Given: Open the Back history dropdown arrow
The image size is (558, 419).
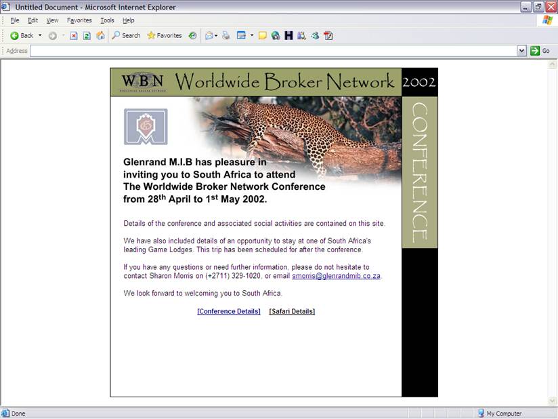Looking at the screenshot, I should point(40,35).
